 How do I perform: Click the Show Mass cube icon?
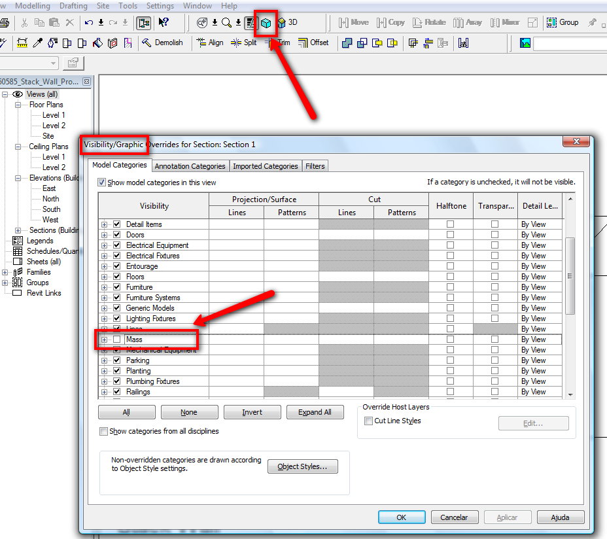[x=266, y=23]
